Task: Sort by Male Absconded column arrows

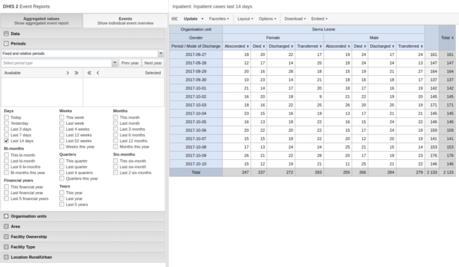Action: (349, 47)
